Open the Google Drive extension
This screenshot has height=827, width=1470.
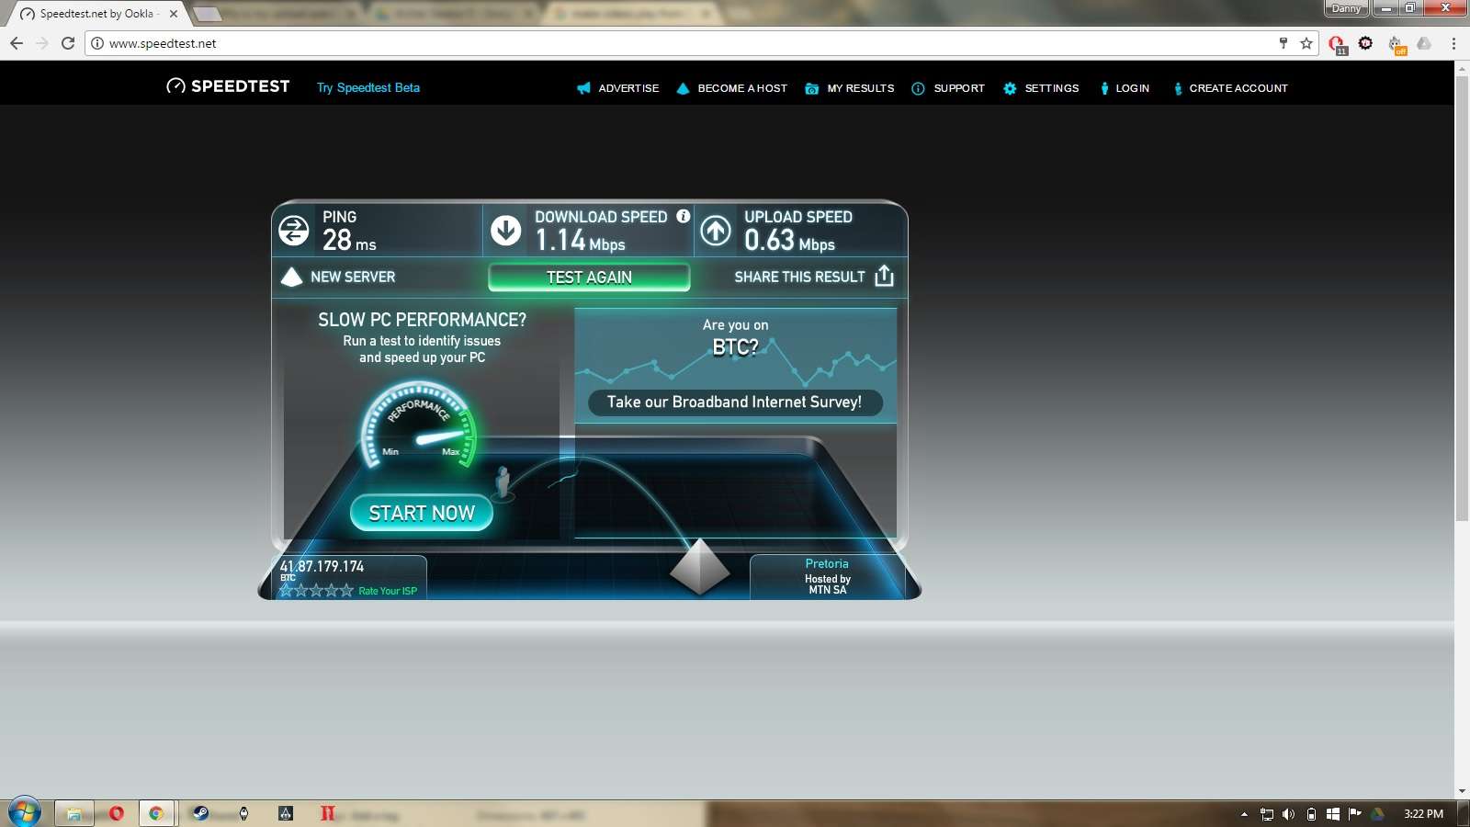point(1424,43)
